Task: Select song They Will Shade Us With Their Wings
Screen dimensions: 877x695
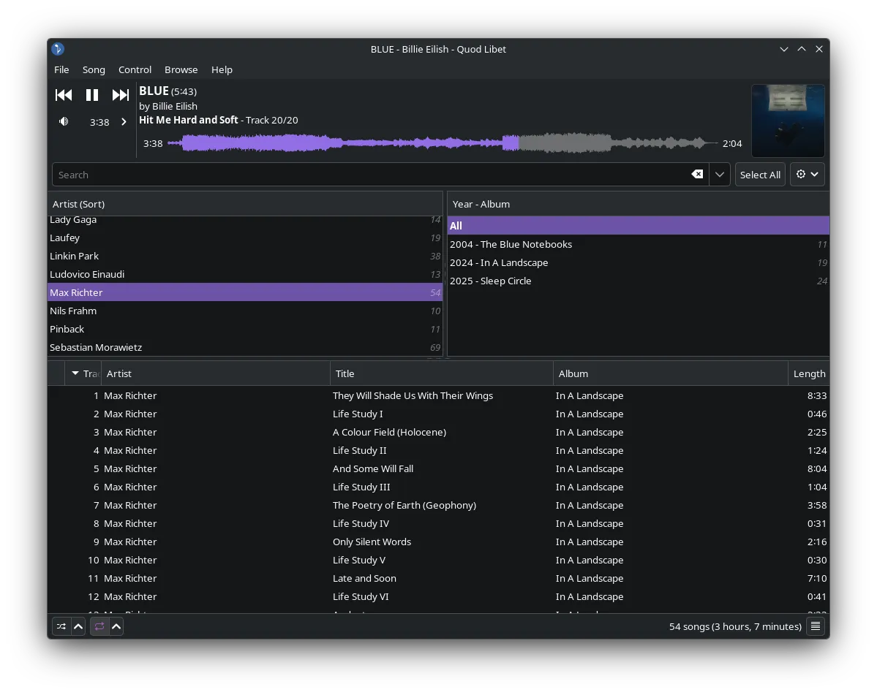Action: [x=438, y=395]
